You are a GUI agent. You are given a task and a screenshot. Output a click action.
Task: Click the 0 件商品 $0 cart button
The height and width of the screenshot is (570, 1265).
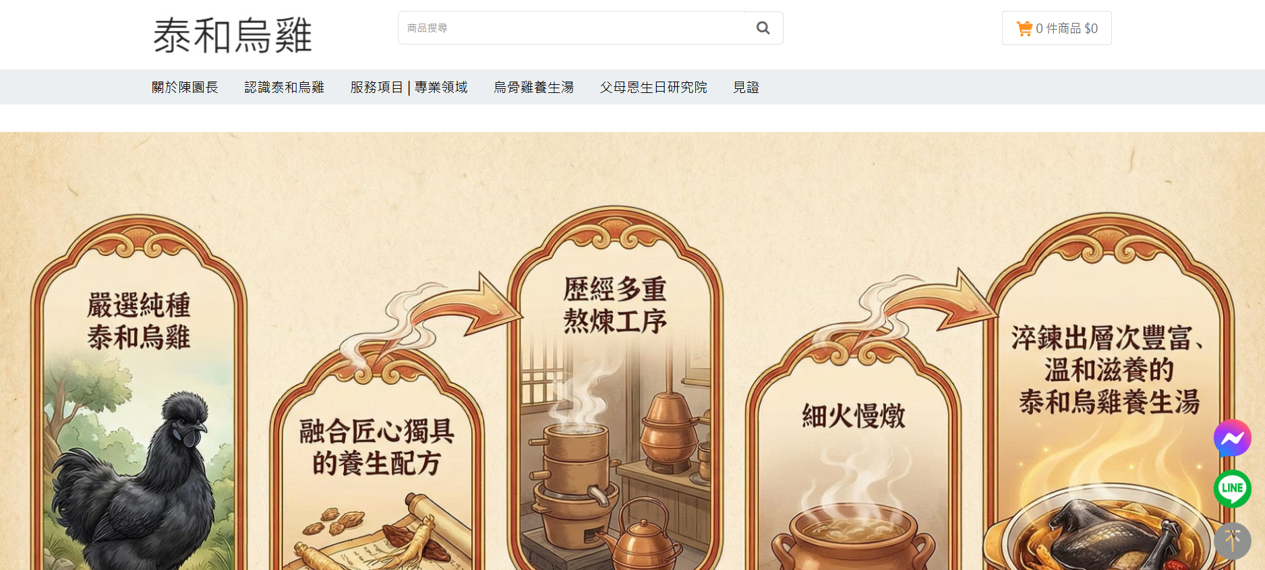(x=1057, y=28)
